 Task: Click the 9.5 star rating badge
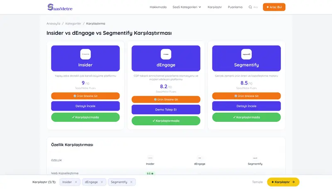150,173
